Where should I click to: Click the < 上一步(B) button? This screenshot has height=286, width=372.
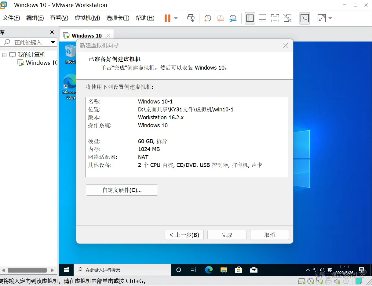tap(184, 235)
